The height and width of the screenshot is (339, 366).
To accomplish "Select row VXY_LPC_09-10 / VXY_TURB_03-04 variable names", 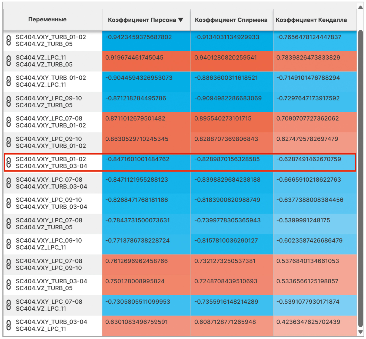I will (x=51, y=204).
